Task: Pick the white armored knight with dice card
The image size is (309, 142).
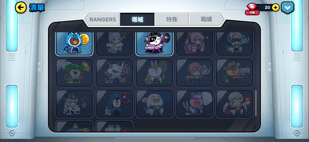Action: (114, 72)
